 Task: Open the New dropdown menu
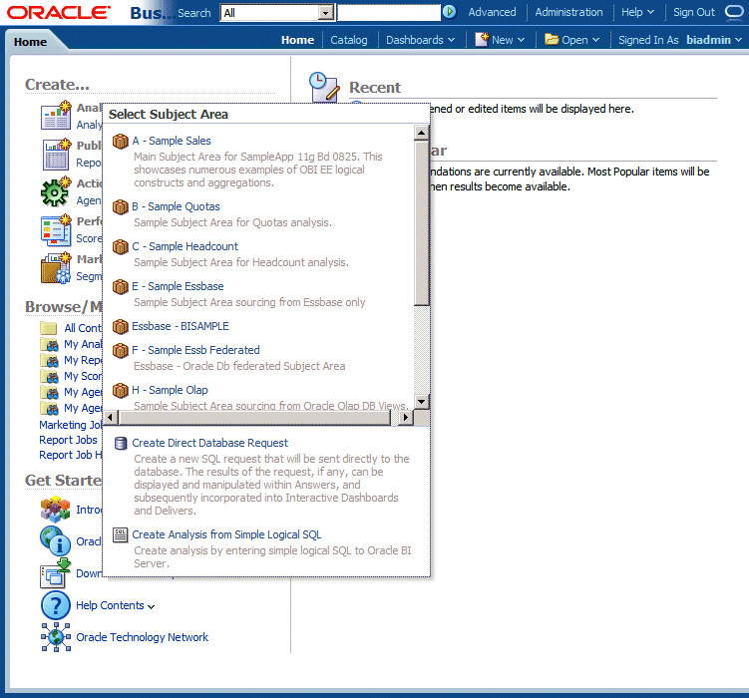[x=500, y=40]
